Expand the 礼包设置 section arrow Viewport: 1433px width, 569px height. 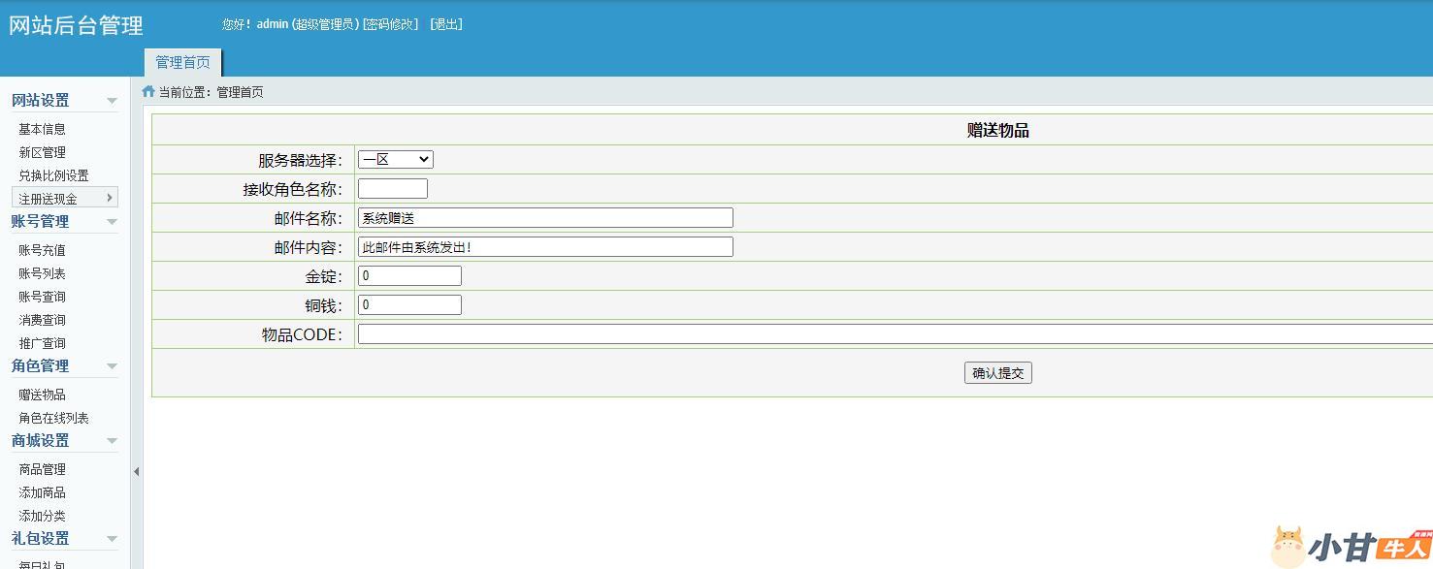112,539
